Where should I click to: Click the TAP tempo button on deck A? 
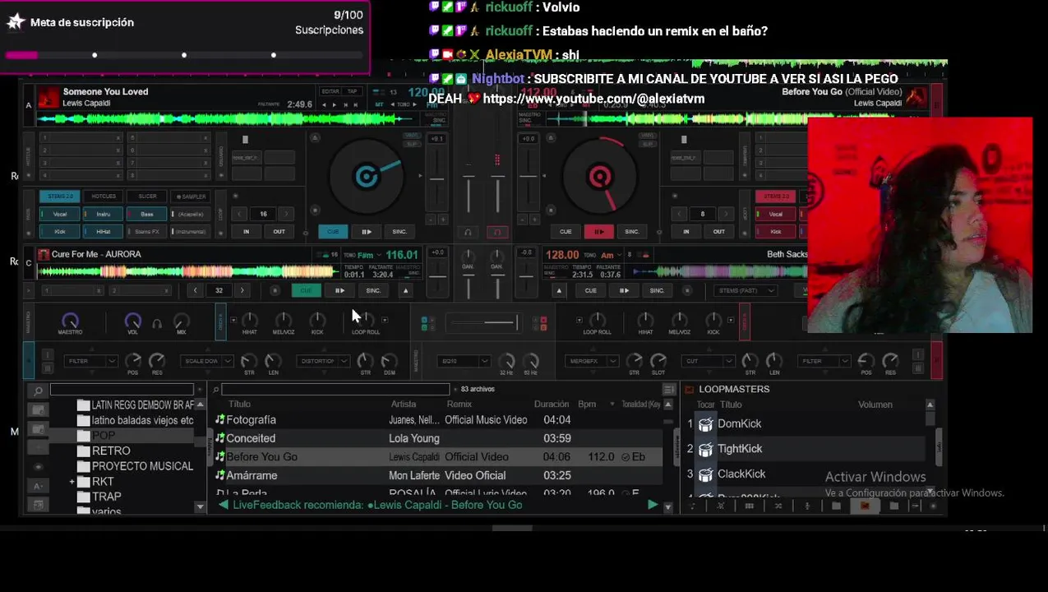tap(353, 91)
